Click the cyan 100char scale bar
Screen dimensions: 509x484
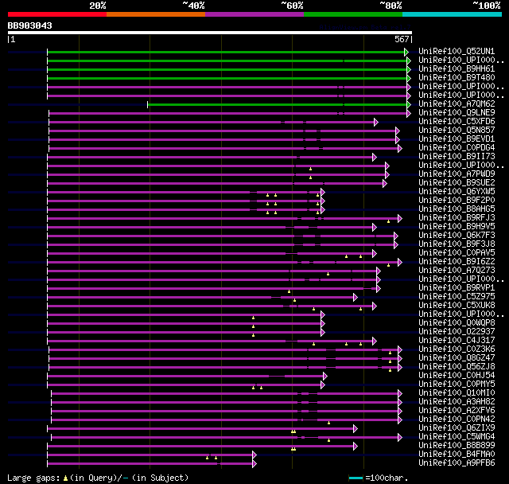(356, 478)
